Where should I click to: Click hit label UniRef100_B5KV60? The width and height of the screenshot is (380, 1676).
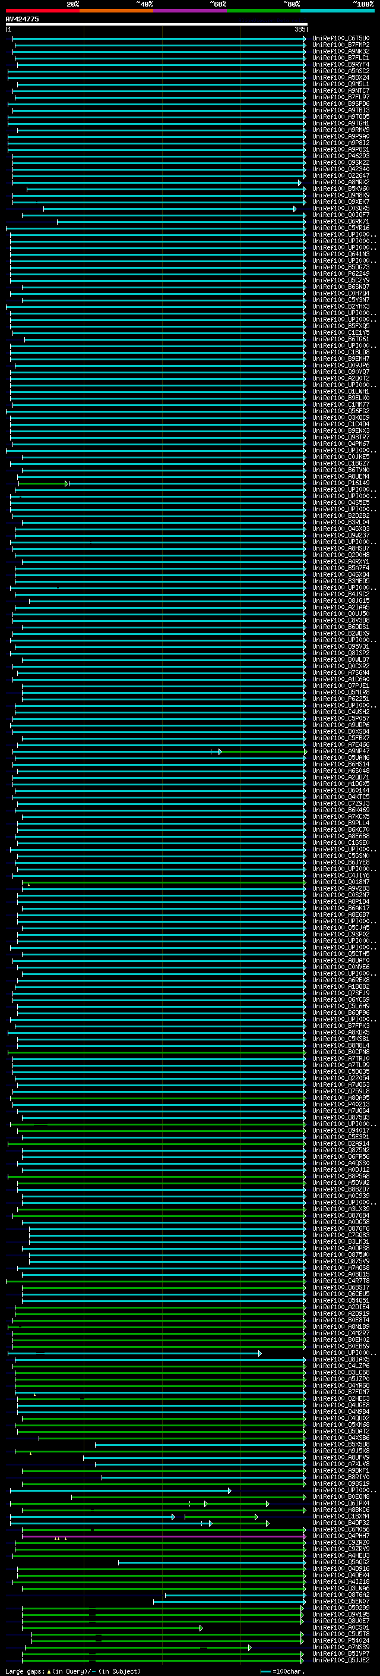click(x=341, y=188)
